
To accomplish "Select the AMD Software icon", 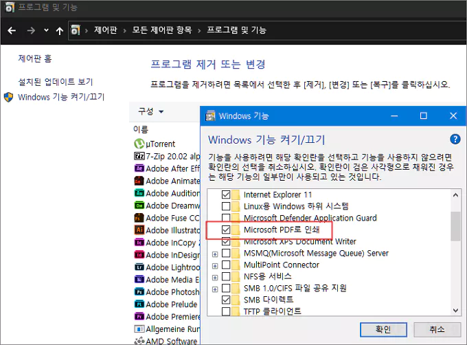I will pos(139,341).
